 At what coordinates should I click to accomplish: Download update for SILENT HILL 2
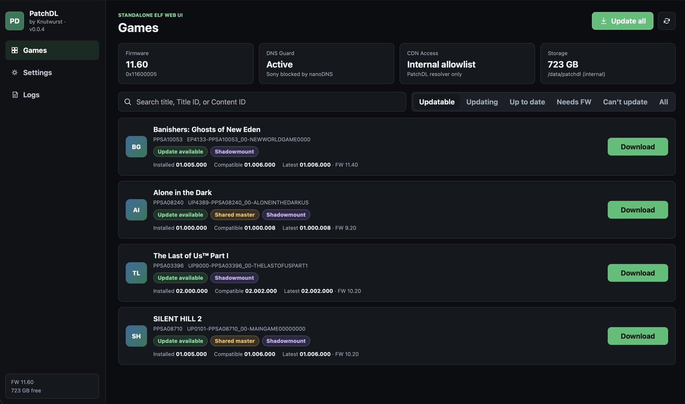[x=637, y=336]
